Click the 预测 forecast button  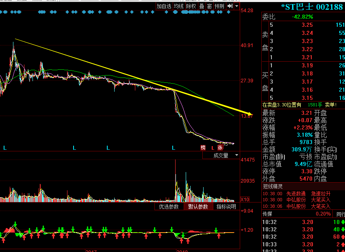click(x=219, y=6)
